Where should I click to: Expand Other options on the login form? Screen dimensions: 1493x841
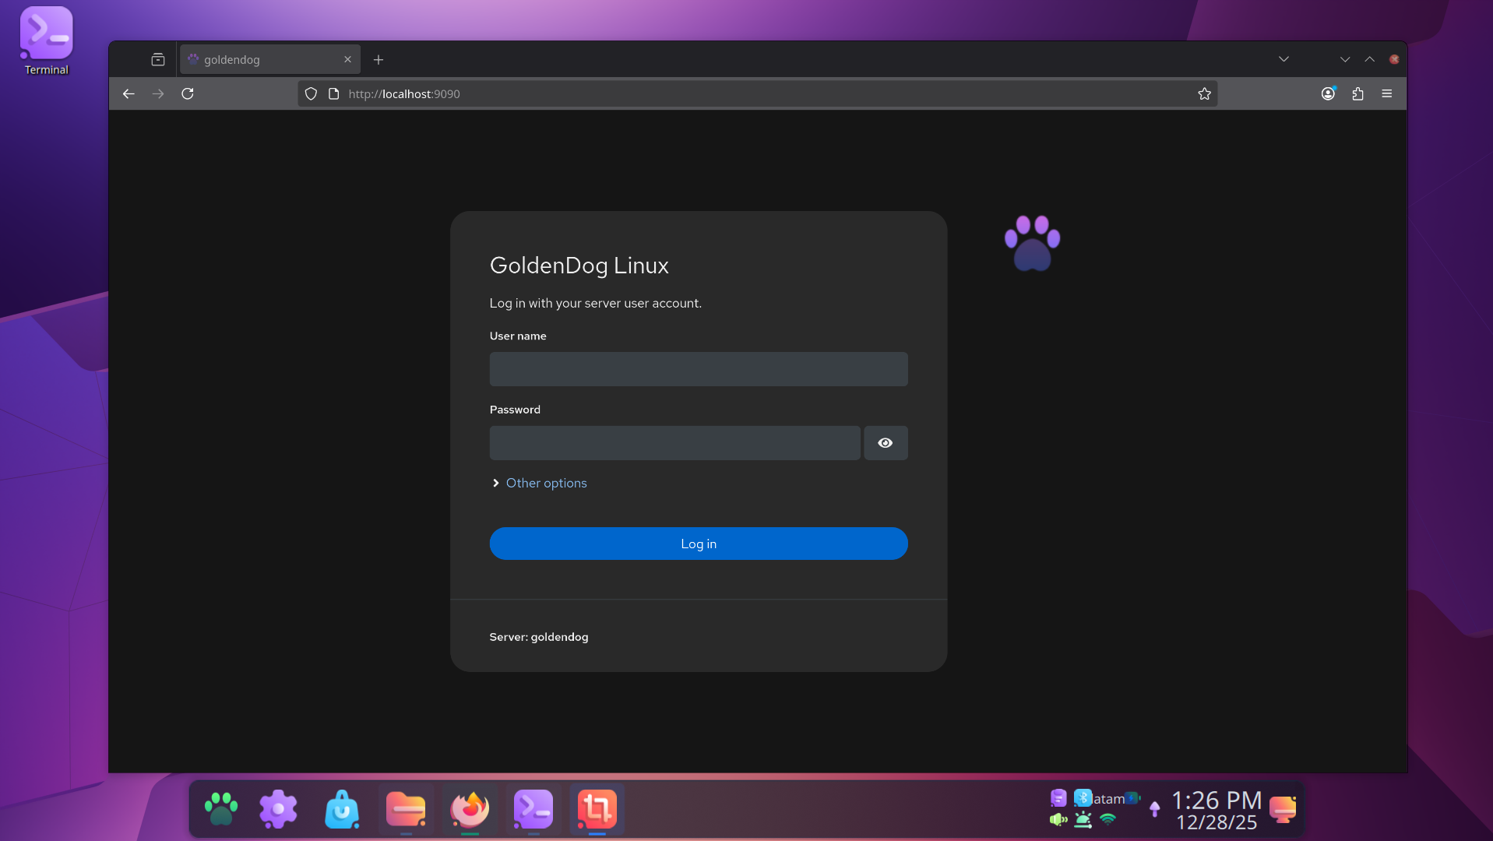(x=545, y=483)
